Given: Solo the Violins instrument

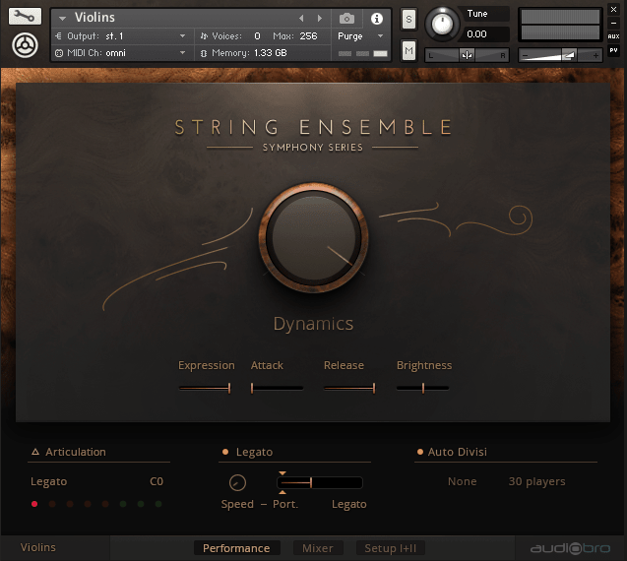Looking at the screenshot, I should click(408, 19).
